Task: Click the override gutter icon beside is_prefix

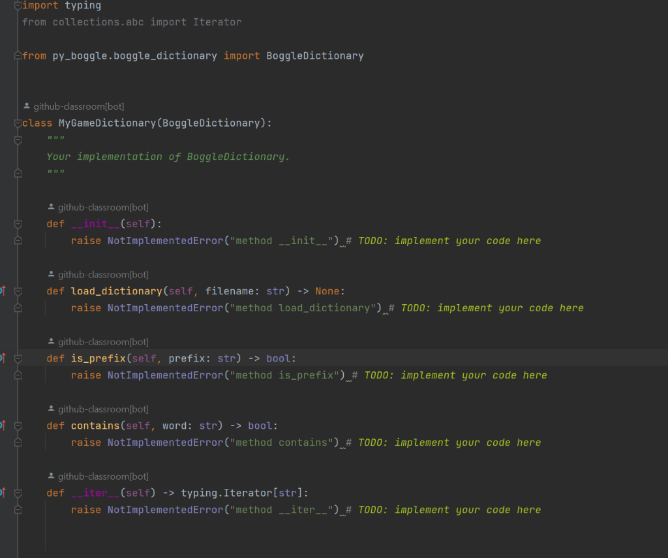Action: click(x=3, y=358)
